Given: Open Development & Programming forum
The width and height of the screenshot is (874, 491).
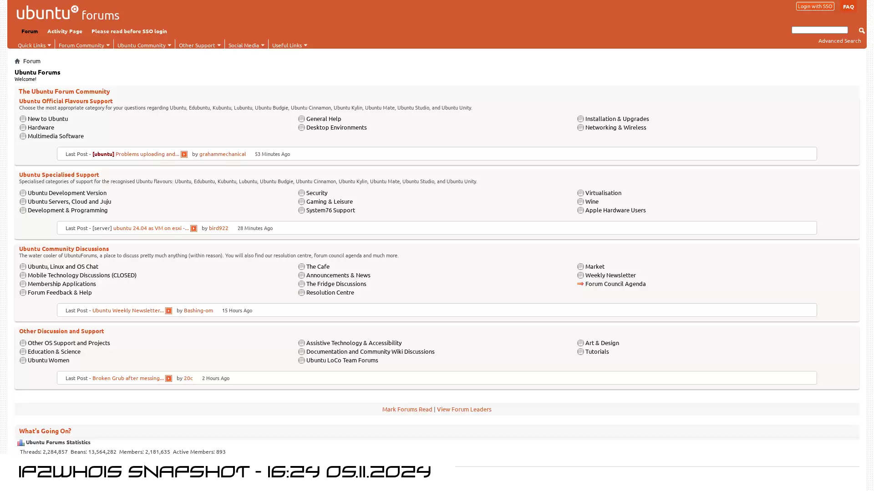Looking at the screenshot, I should pyautogui.click(x=67, y=210).
